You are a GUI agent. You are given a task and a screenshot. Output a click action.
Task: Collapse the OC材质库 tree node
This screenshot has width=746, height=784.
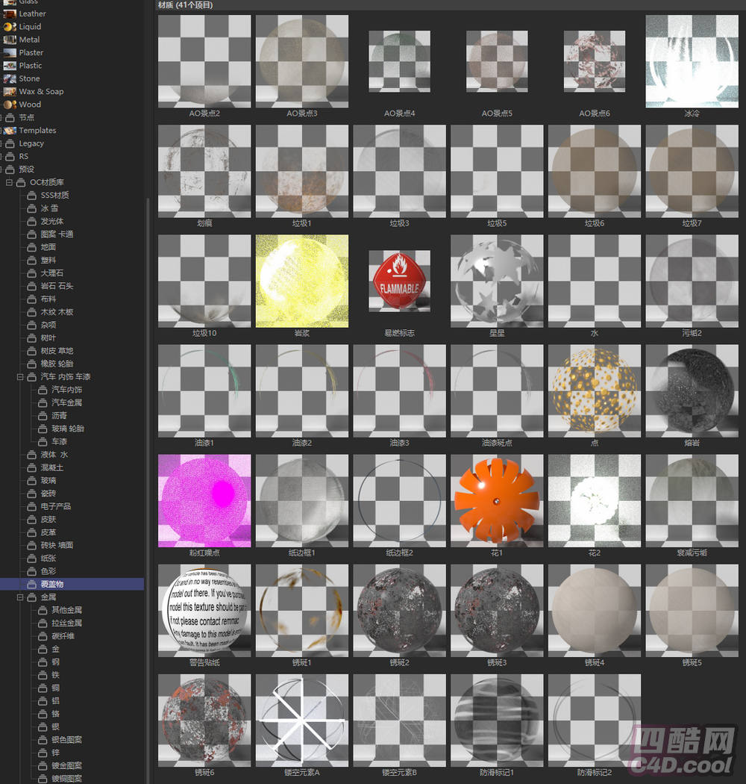pos(9,182)
